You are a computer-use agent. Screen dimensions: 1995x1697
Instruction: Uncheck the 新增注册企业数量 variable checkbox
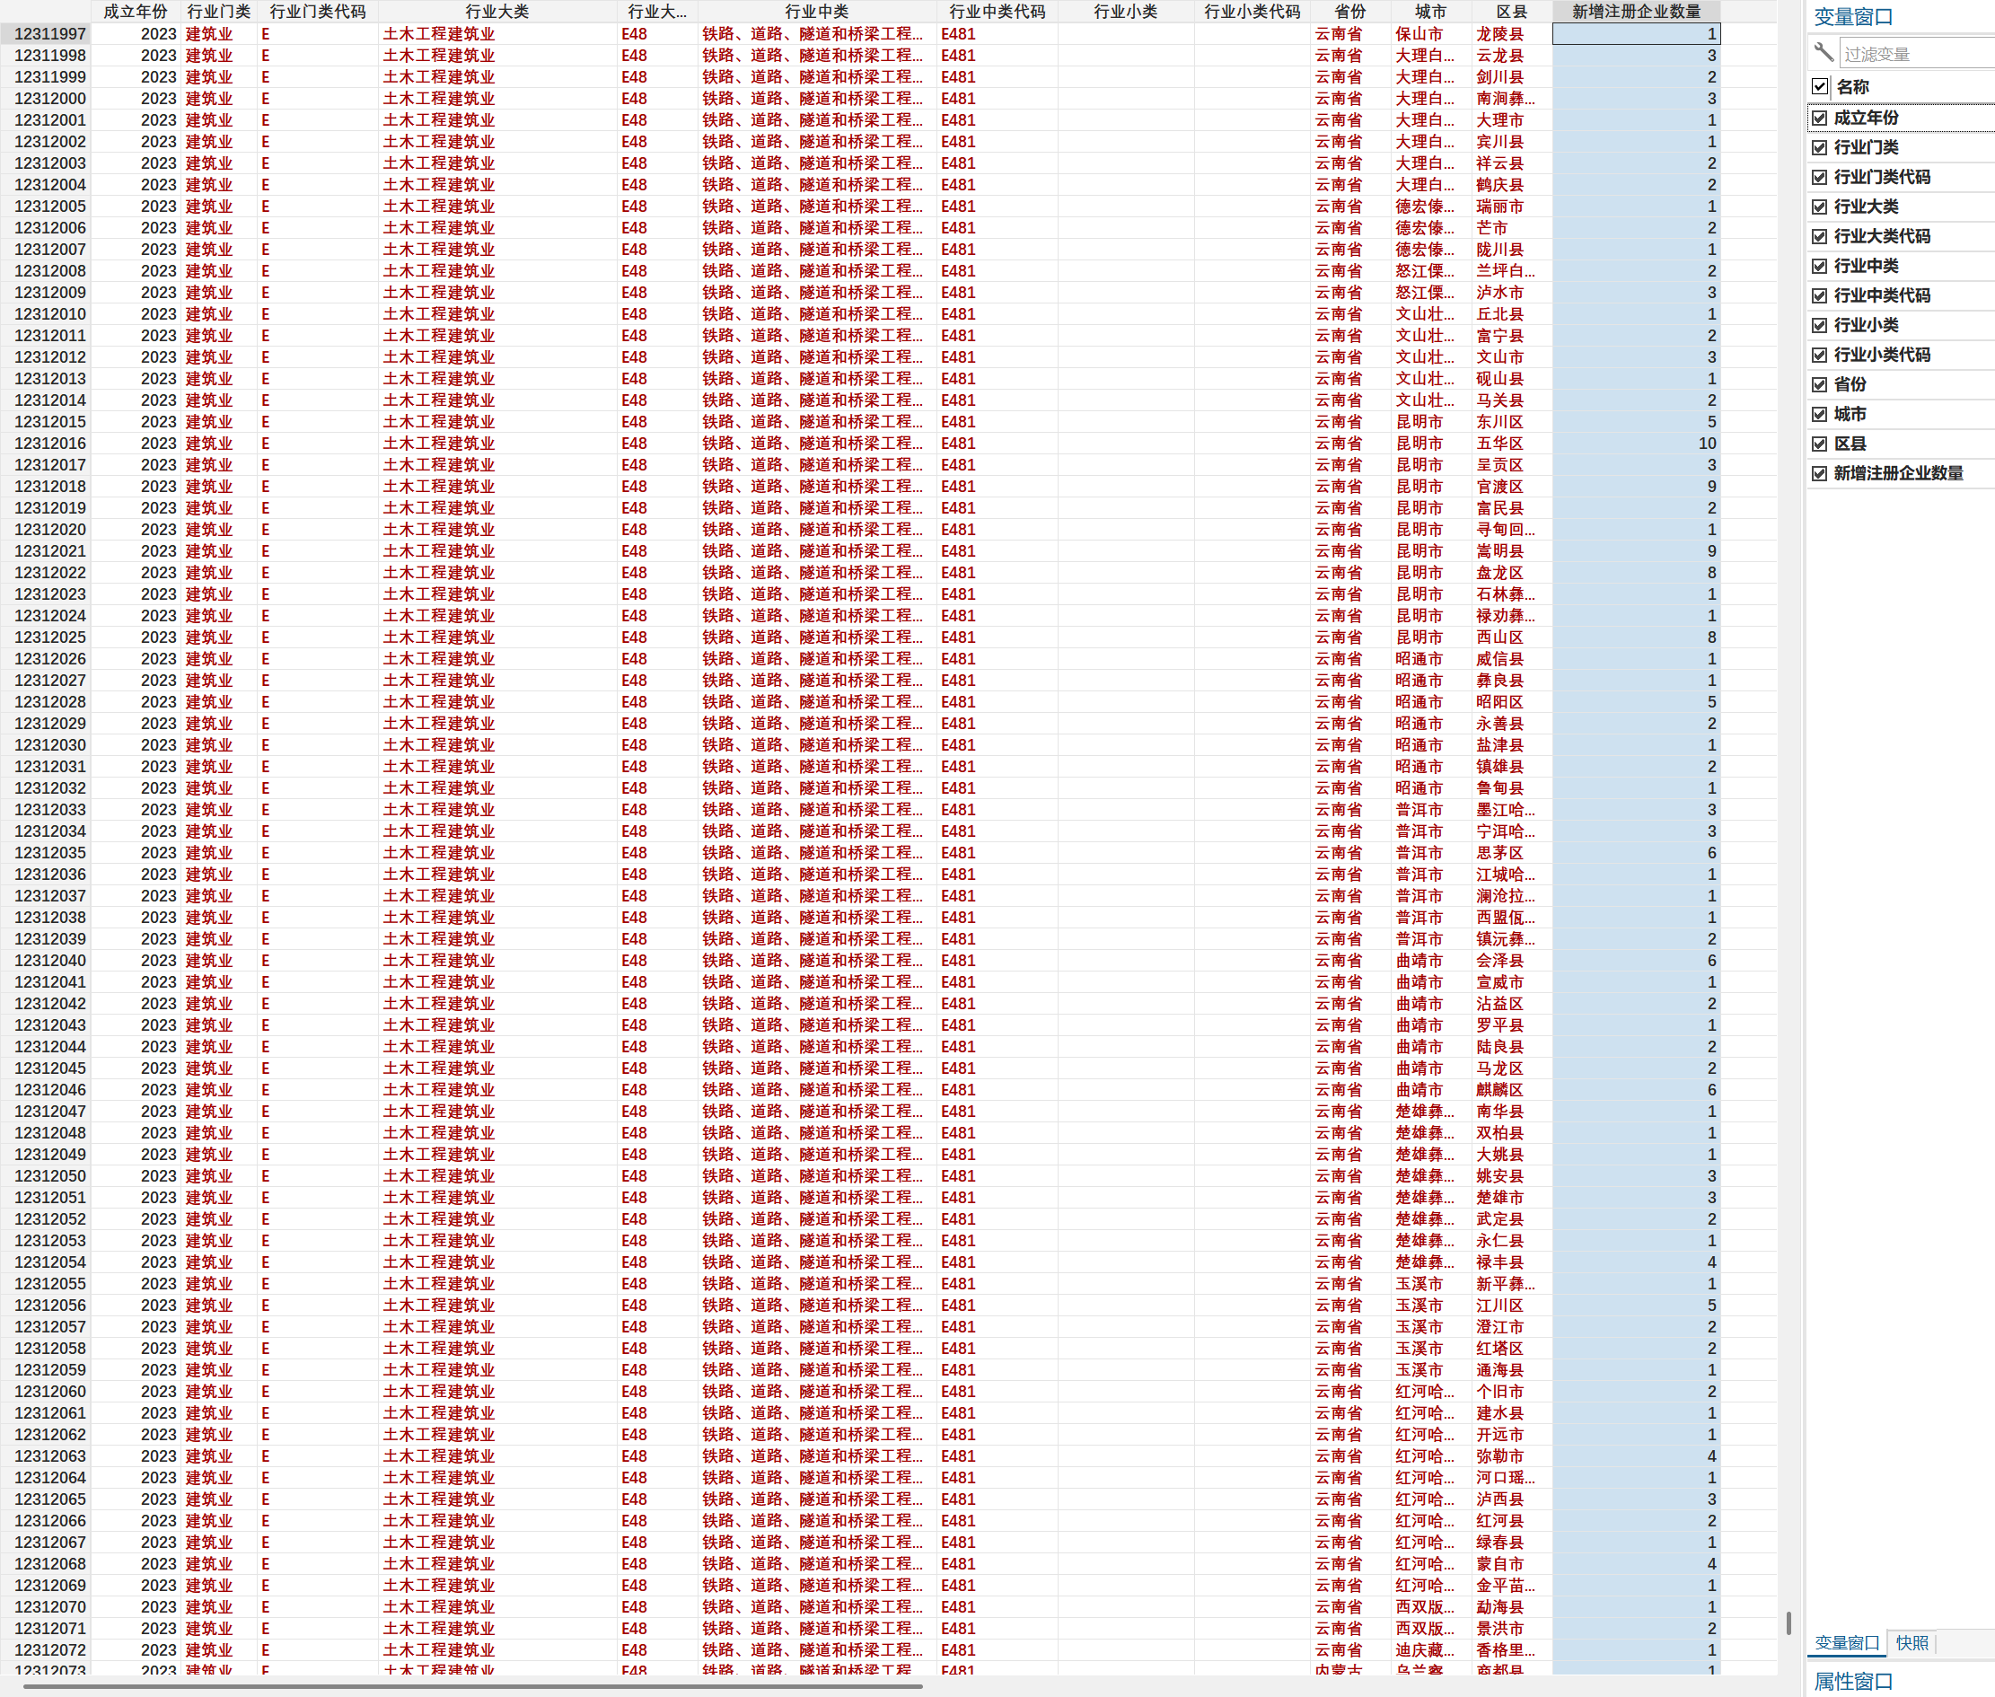click(x=1819, y=473)
